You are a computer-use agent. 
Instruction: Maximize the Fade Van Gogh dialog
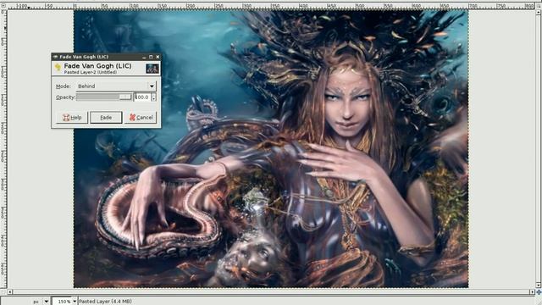[x=151, y=57]
